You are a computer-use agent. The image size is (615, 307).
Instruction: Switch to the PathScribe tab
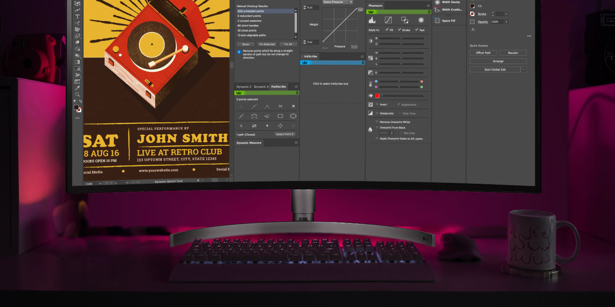[x=279, y=86]
